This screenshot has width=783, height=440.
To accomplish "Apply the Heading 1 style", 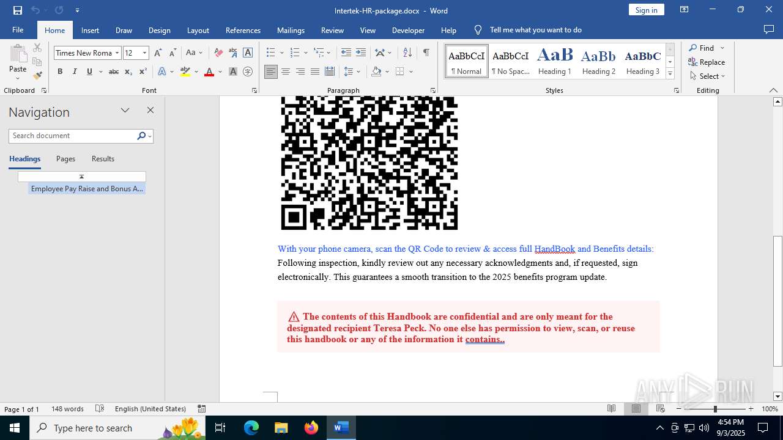I will pos(555,61).
